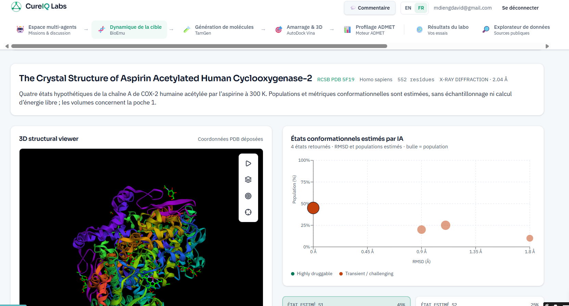Image resolution: width=569 pixels, height=306 pixels.
Task: Go to Amarrage & 3D AutoDock Vina
Action: 299,30
